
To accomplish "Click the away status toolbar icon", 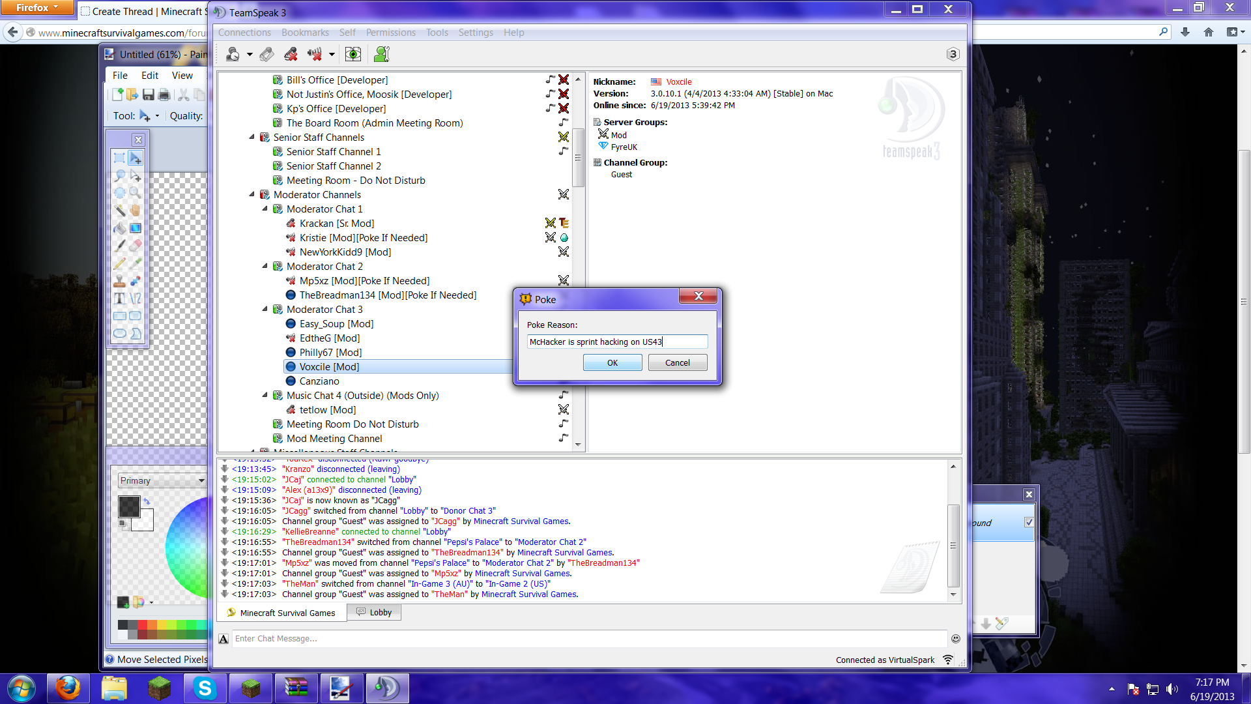I will (x=233, y=54).
